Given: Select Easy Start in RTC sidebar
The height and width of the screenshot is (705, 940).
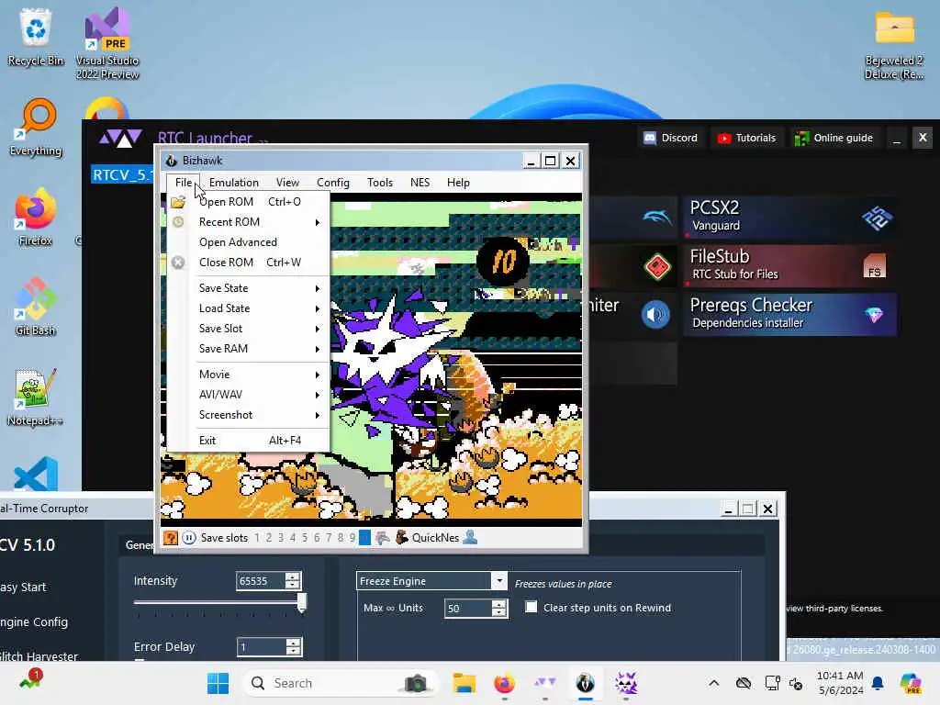Looking at the screenshot, I should pos(23,587).
